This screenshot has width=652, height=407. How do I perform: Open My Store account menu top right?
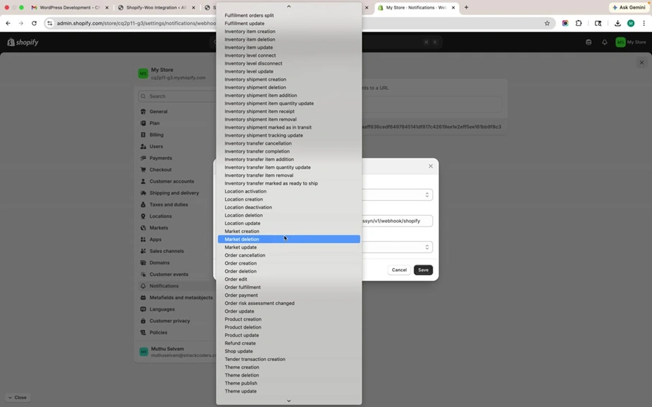click(631, 42)
